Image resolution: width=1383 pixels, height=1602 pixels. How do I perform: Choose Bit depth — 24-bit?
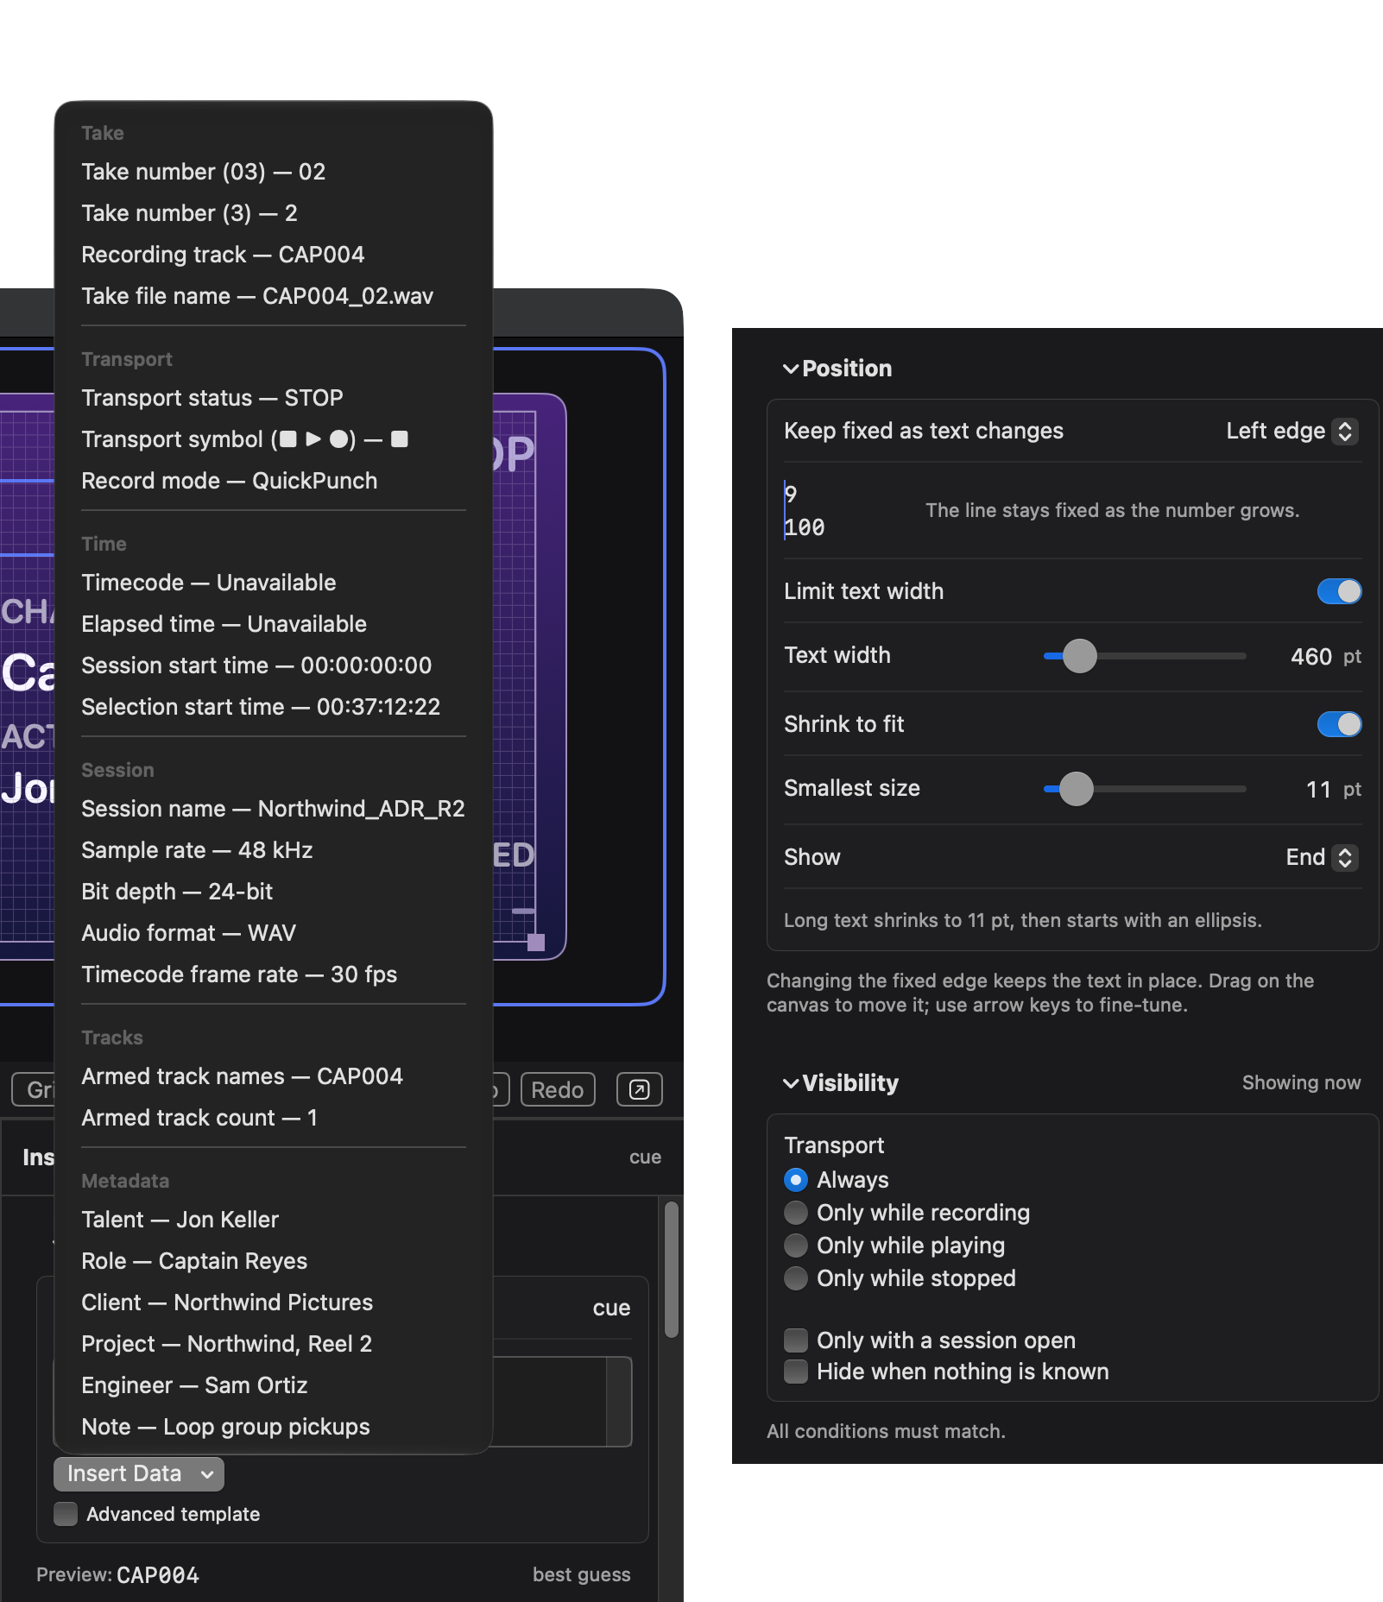[274, 892]
